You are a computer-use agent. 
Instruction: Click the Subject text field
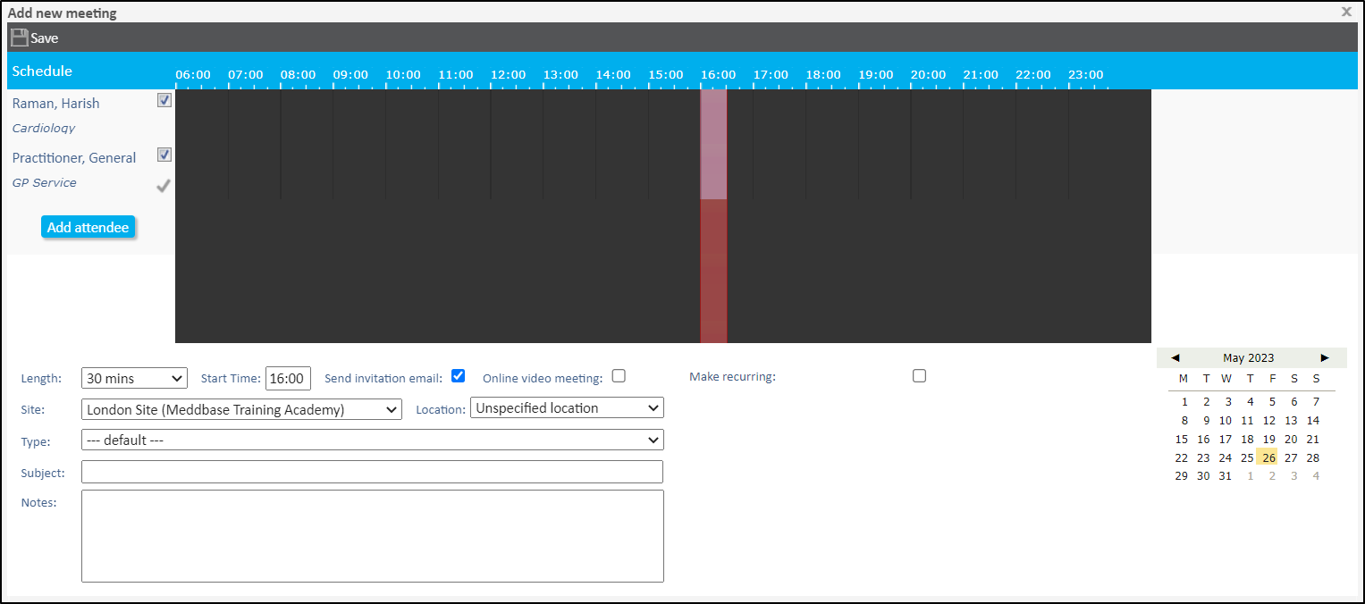coord(372,472)
